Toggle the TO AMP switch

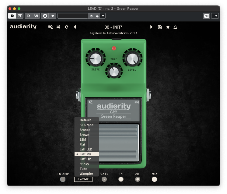click(63, 179)
